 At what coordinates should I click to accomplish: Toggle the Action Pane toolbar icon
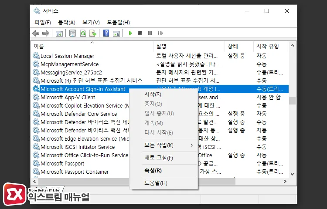coord(116,33)
